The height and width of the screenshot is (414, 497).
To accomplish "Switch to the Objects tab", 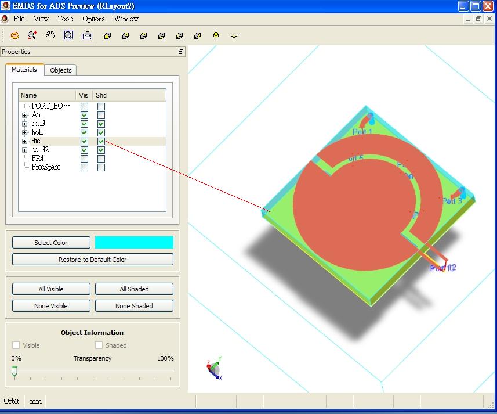I will click(60, 70).
